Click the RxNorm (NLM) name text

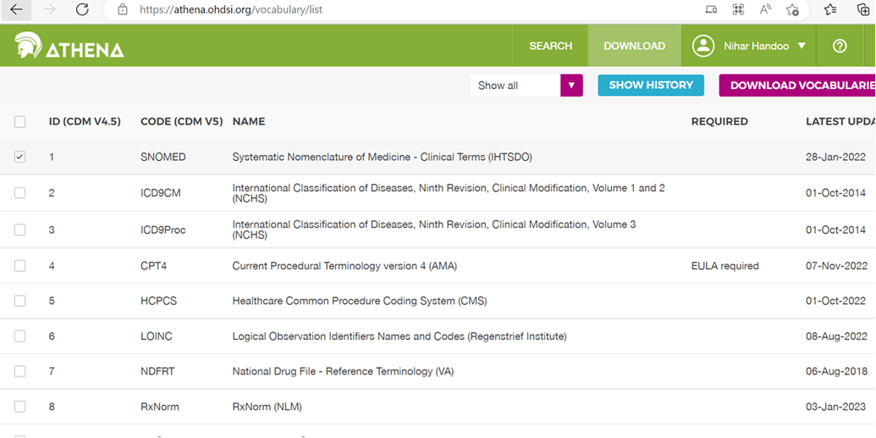tap(267, 407)
